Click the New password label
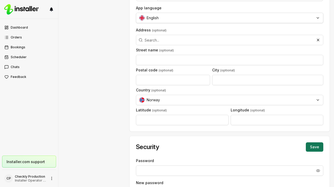The image size is (334, 187). click(x=150, y=183)
